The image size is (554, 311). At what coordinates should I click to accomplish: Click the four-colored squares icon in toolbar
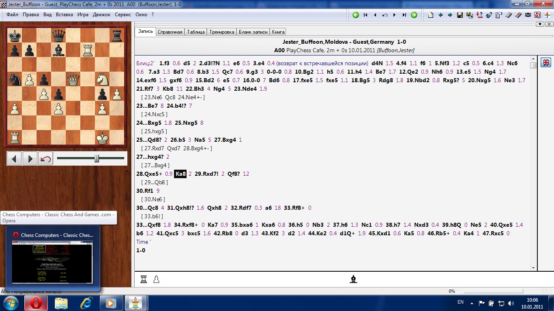[x=548, y=15]
